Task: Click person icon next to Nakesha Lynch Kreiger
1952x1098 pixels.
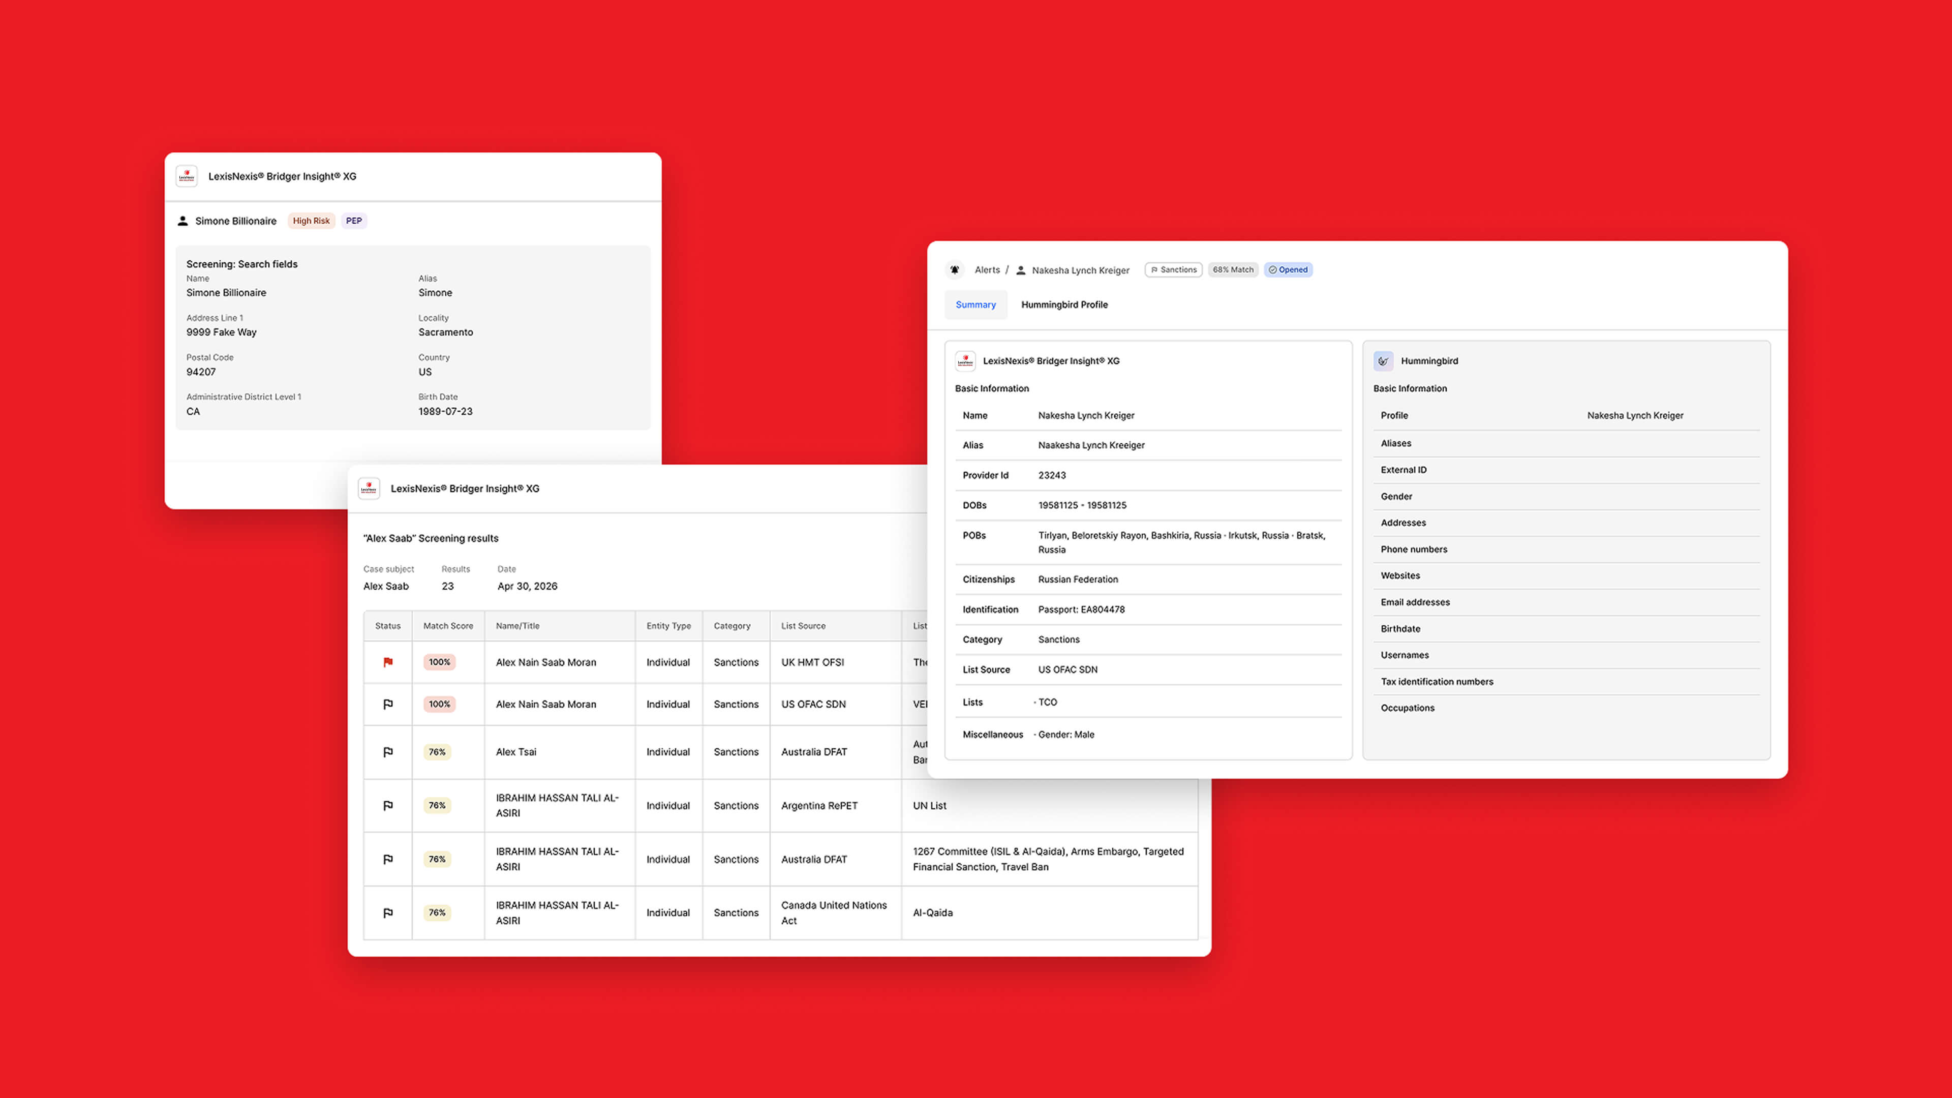Action: coord(1021,270)
